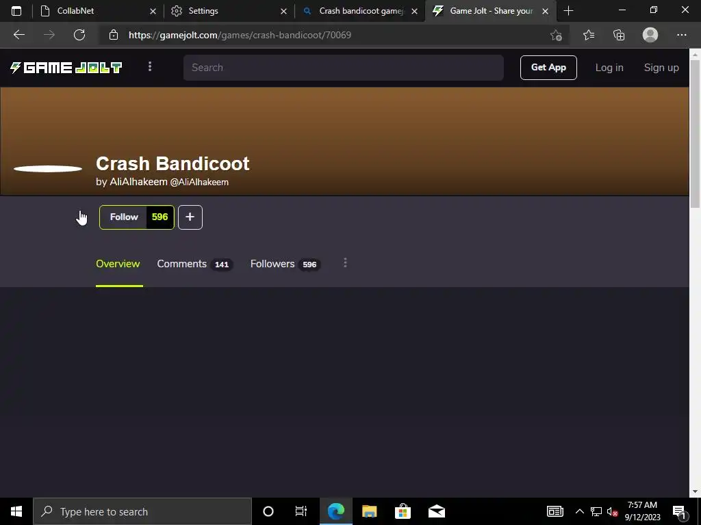Click the Game Jolt search field
The height and width of the screenshot is (525, 701).
point(344,68)
